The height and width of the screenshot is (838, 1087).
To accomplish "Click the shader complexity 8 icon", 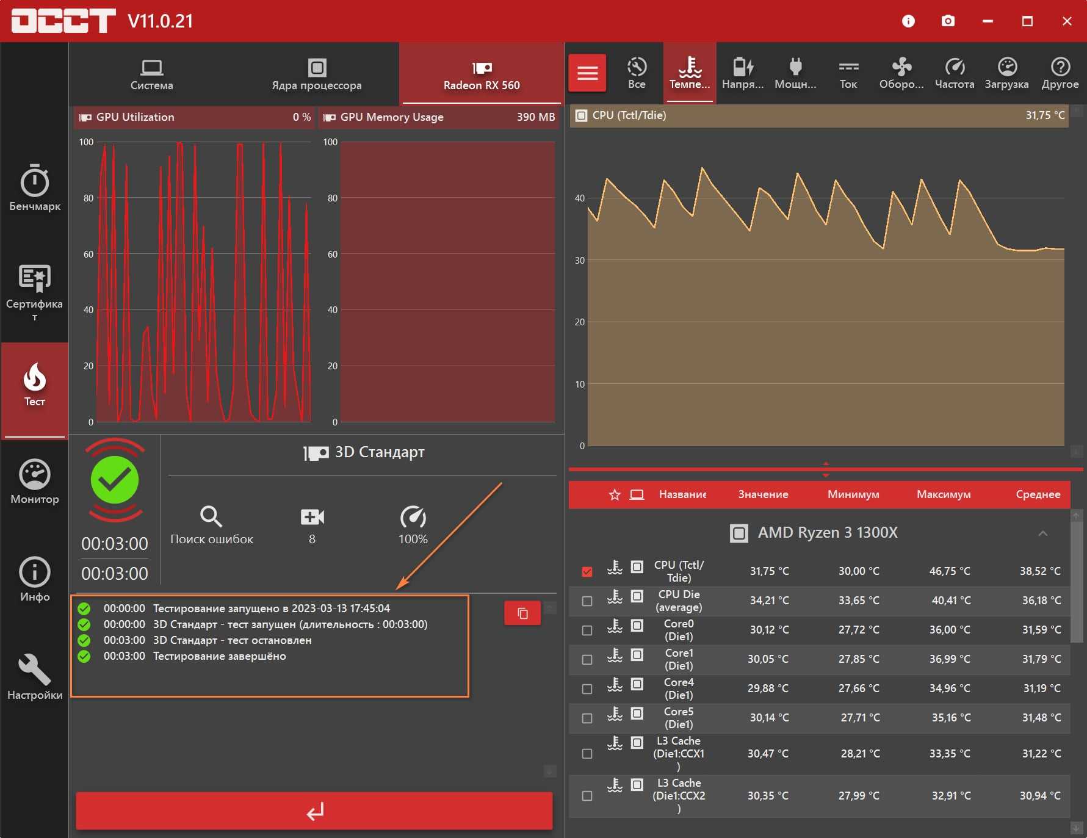I will click(x=312, y=517).
